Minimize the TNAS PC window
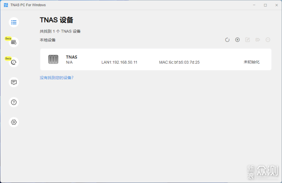Viewport: 282px width, 183px height. pos(254,5)
